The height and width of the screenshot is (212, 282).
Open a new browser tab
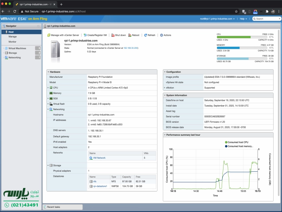pos(61,4)
